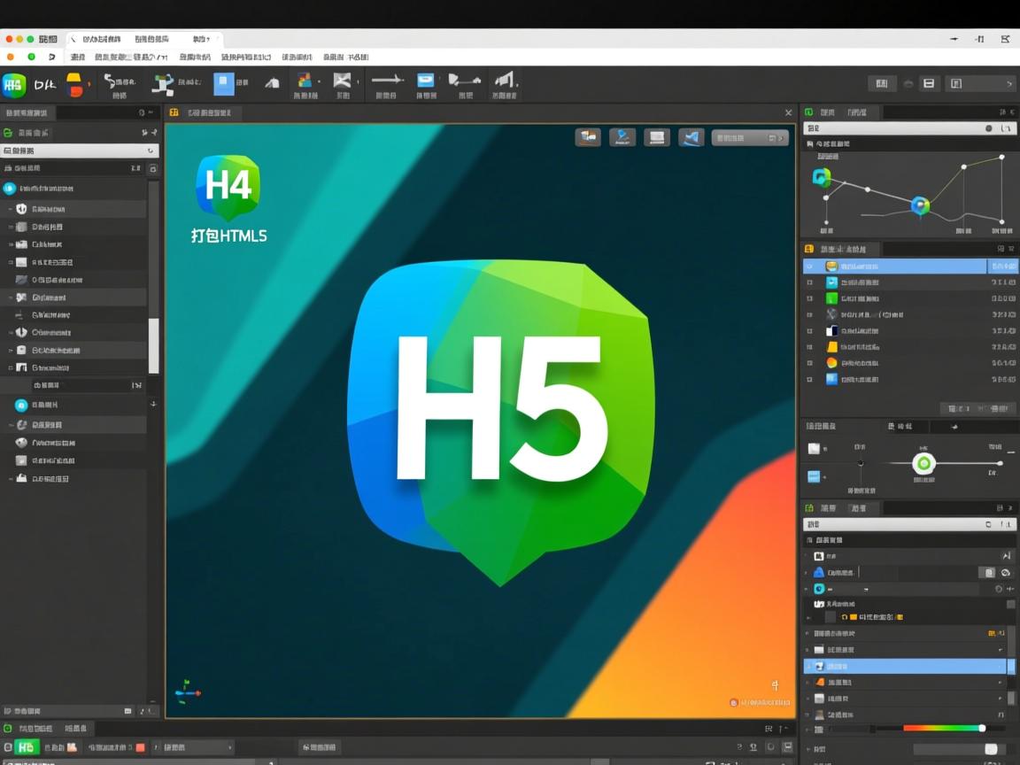This screenshot has width=1020, height=765.
Task: Select the H5 app icon in the toolbar
Action: [x=13, y=83]
